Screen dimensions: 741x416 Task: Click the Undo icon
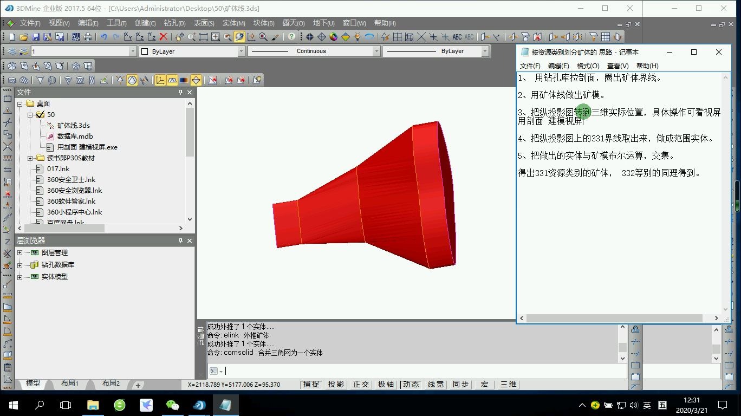point(103,36)
